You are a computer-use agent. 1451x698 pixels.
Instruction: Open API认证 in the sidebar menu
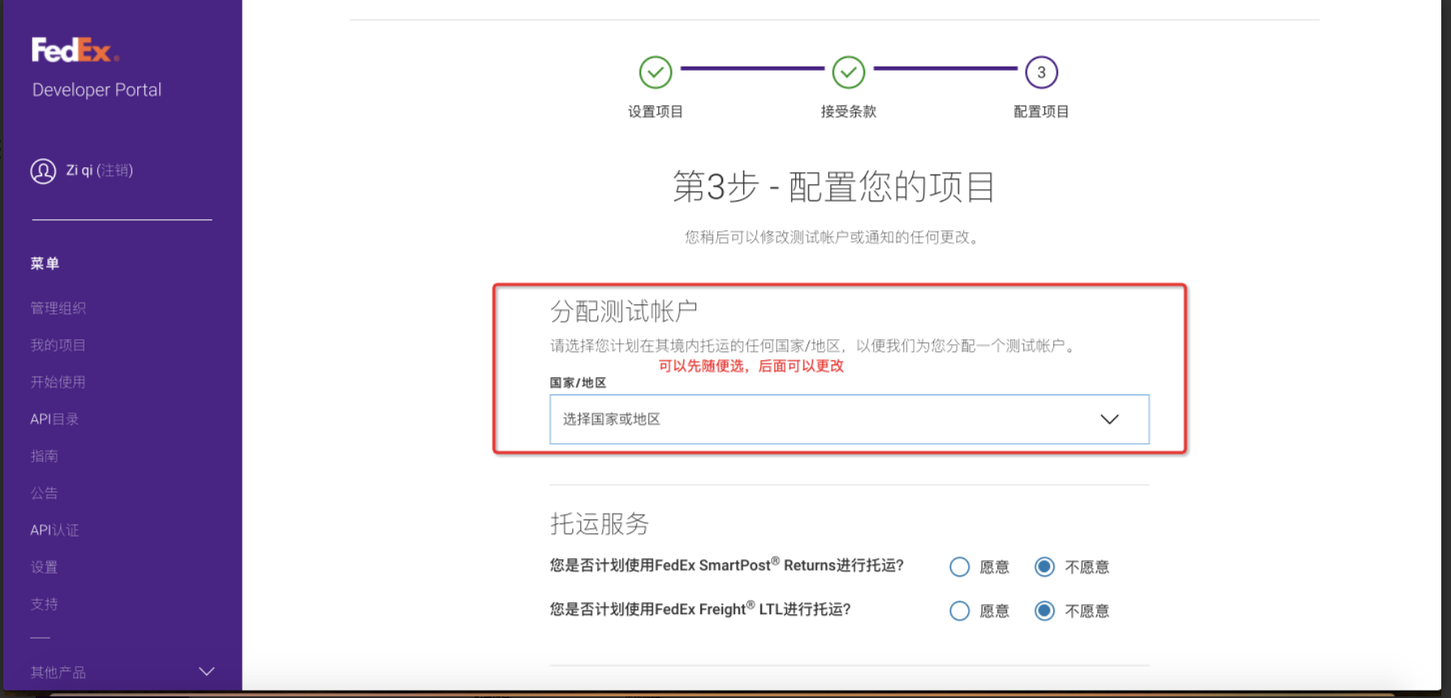[x=54, y=530]
